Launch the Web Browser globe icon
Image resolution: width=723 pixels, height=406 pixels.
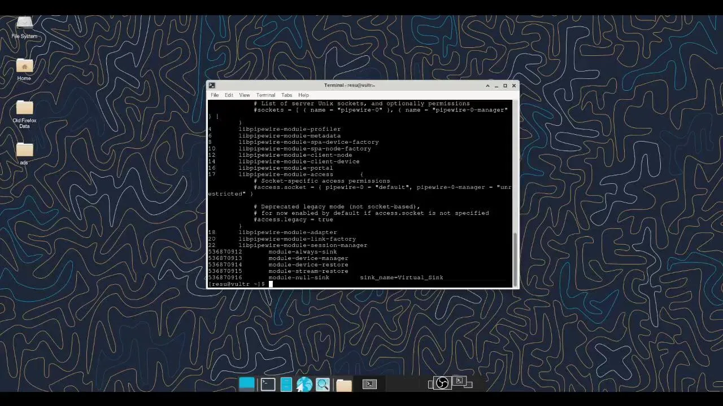coord(304,385)
